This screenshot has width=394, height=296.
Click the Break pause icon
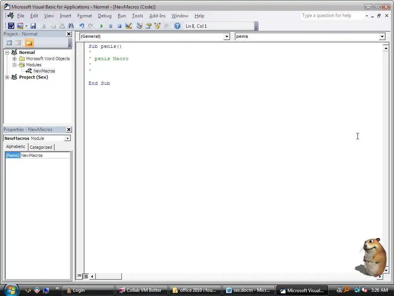(x=110, y=26)
